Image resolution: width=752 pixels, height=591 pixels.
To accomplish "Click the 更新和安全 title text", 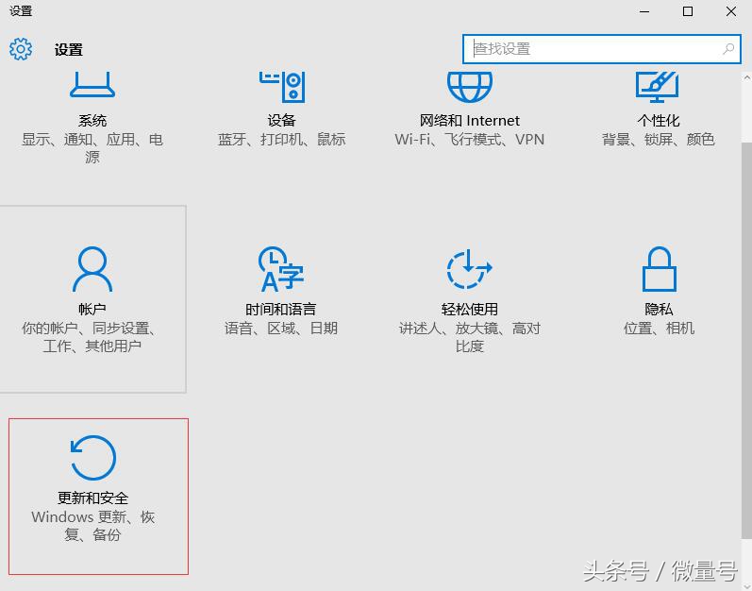I will click(x=92, y=498).
